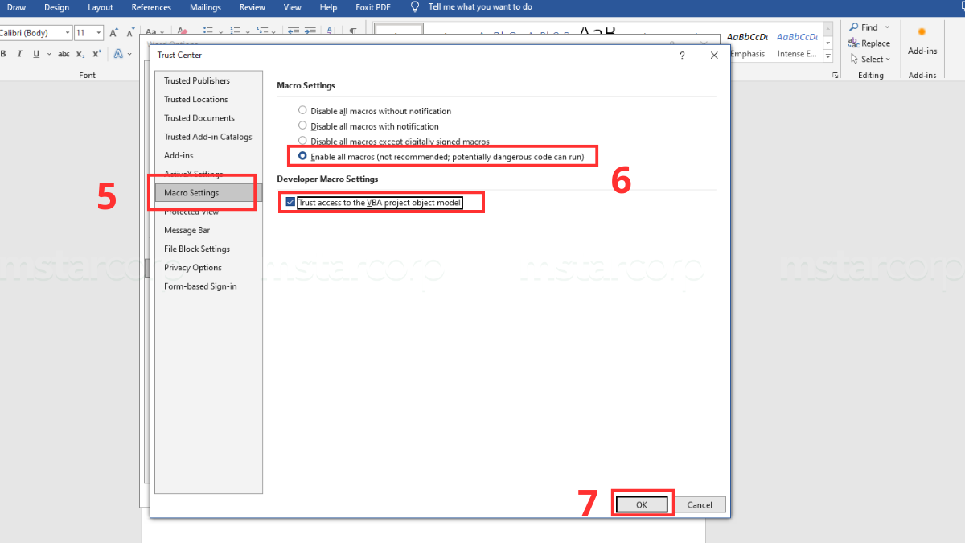This screenshot has width=965, height=543.
Task: Select Trusted Add-in Catalogs category
Action: click(208, 137)
